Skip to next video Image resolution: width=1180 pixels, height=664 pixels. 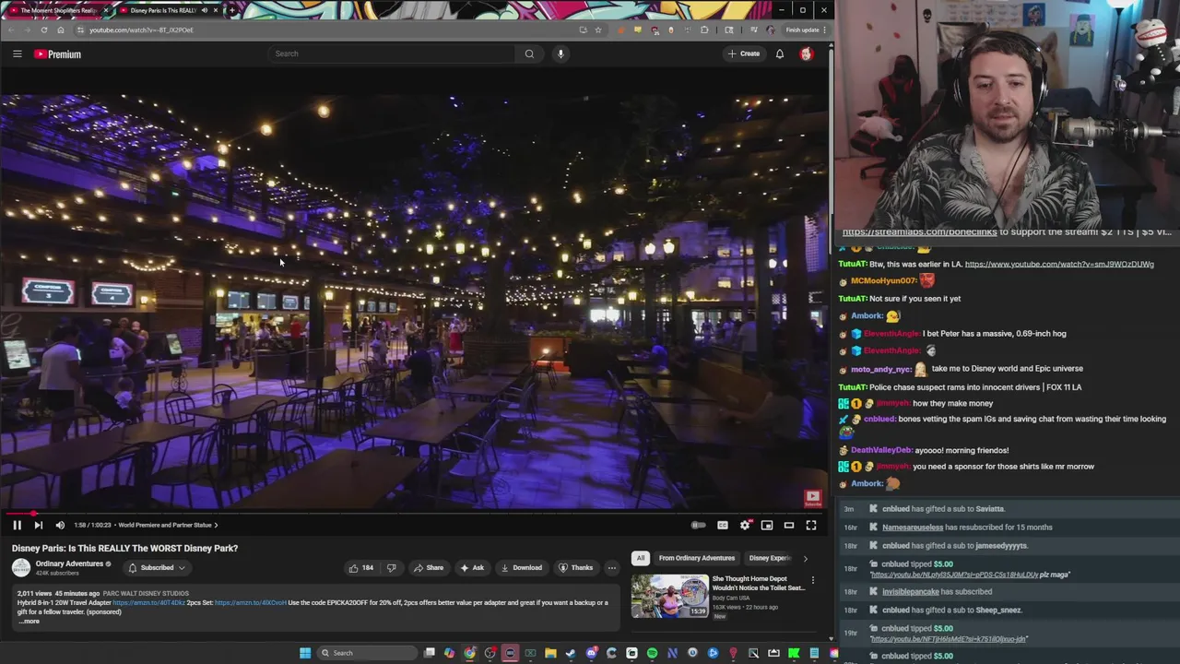tap(38, 525)
